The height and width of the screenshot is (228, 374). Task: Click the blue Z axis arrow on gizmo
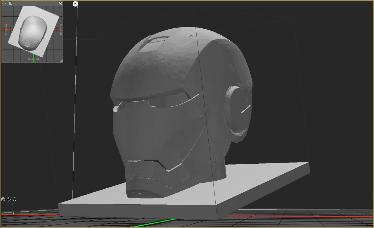tap(12, 208)
